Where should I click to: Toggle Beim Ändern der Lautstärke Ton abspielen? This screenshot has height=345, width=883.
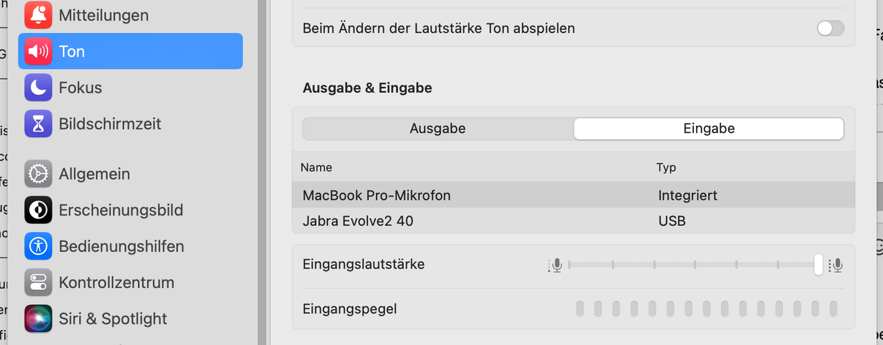tap(831, 28)
